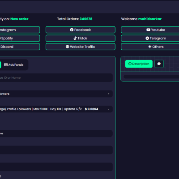The width and height of the screenshot is (179, 179).
Task: Open the Youtube services category
Action: tap(150, 30)
